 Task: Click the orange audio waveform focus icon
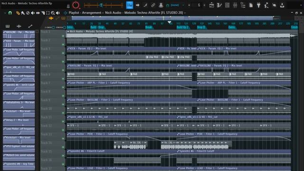[x=51, y=18]
